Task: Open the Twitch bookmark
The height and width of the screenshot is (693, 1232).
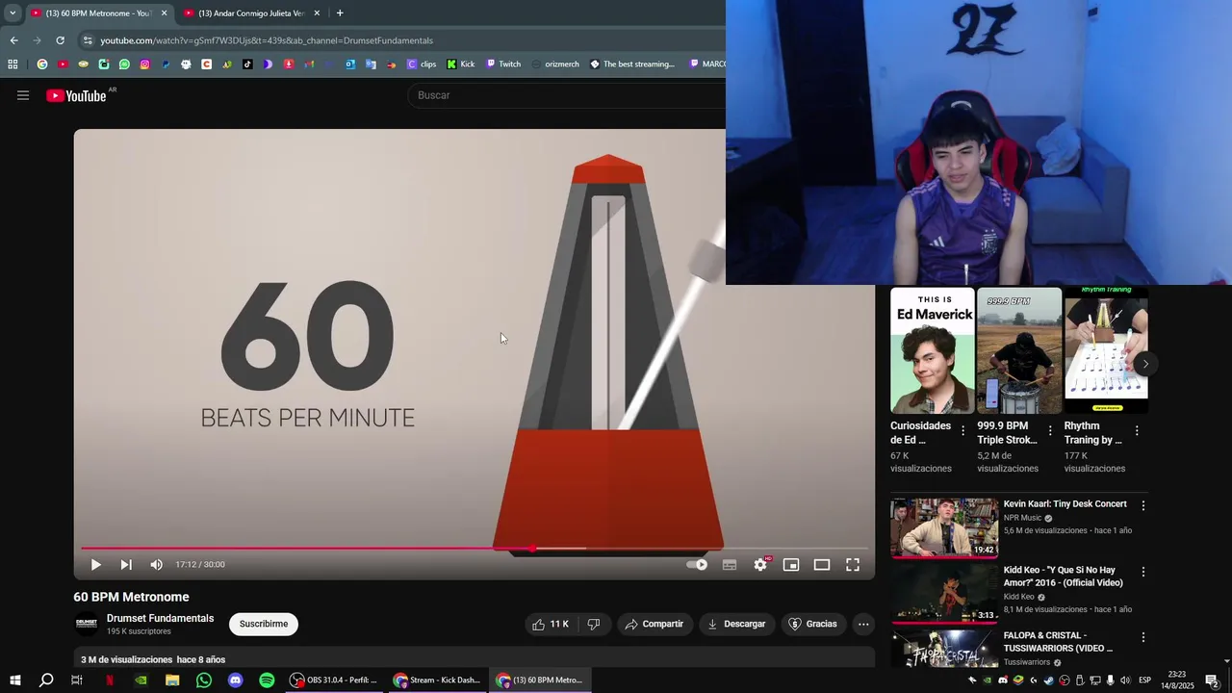Action: [x=503, y=64]
